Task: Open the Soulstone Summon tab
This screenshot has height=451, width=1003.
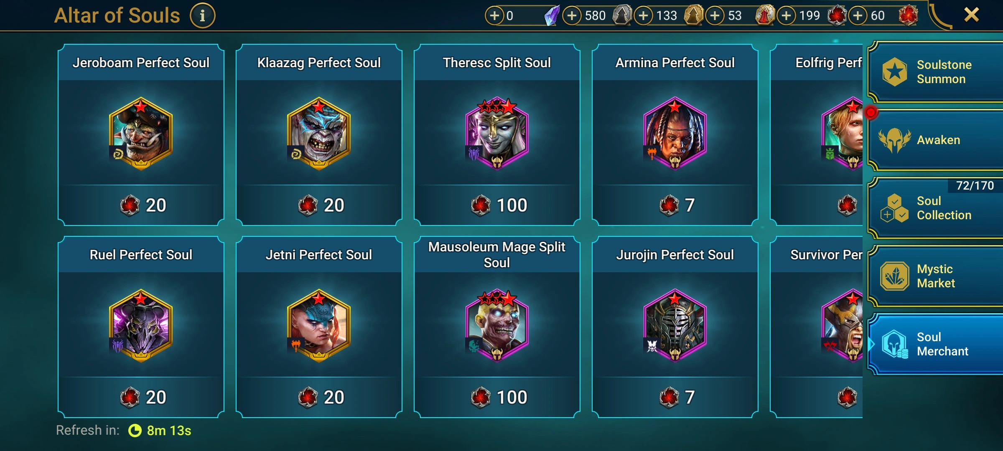Action: [935, 72]
